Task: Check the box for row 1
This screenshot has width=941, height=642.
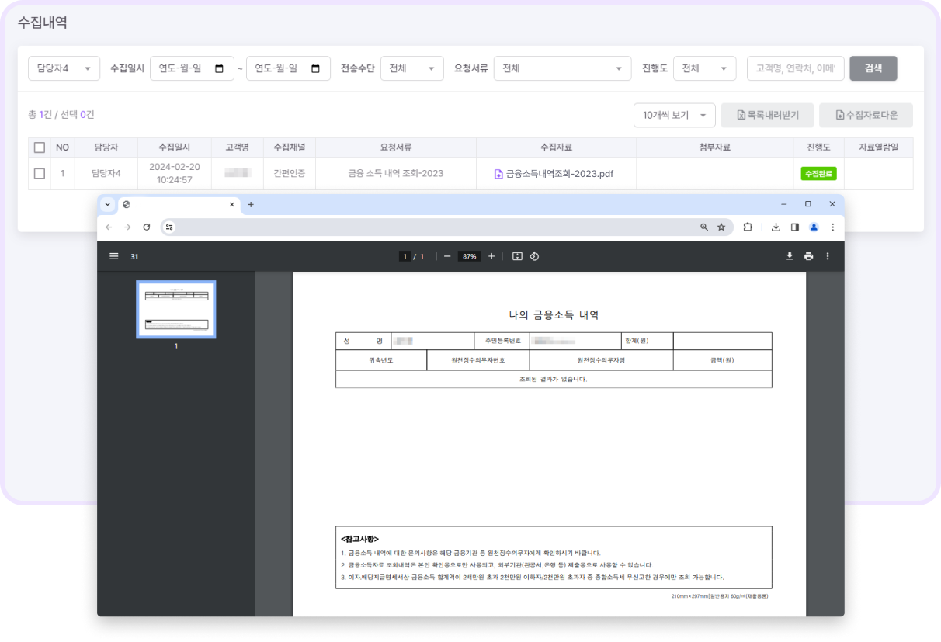Action: 40,174
